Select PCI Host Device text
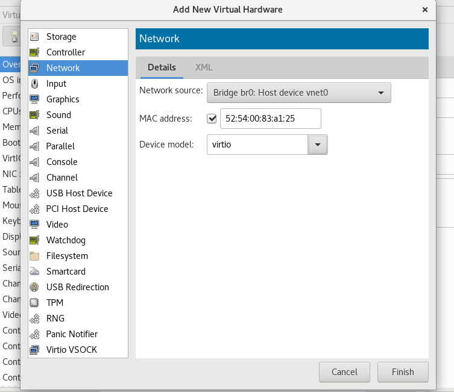Viewport: 454px width, 392px height. coord(77,209)
